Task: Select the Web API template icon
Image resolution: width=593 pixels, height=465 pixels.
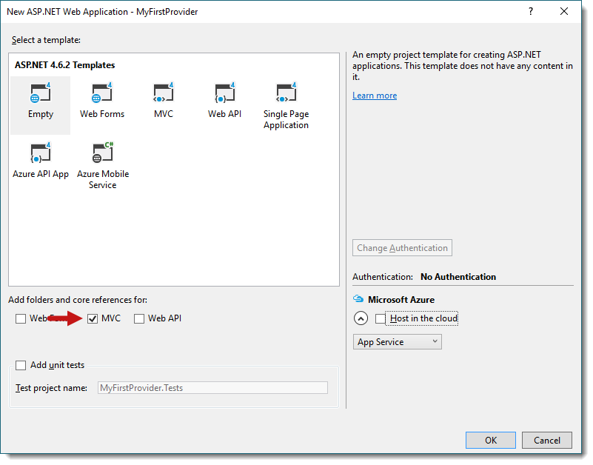Action: tap(224, 93)
